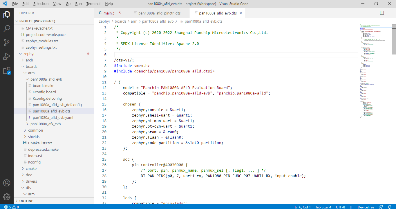Click 'boards' in the breadcrumb path
396x209 pixels.
(120, 21)
